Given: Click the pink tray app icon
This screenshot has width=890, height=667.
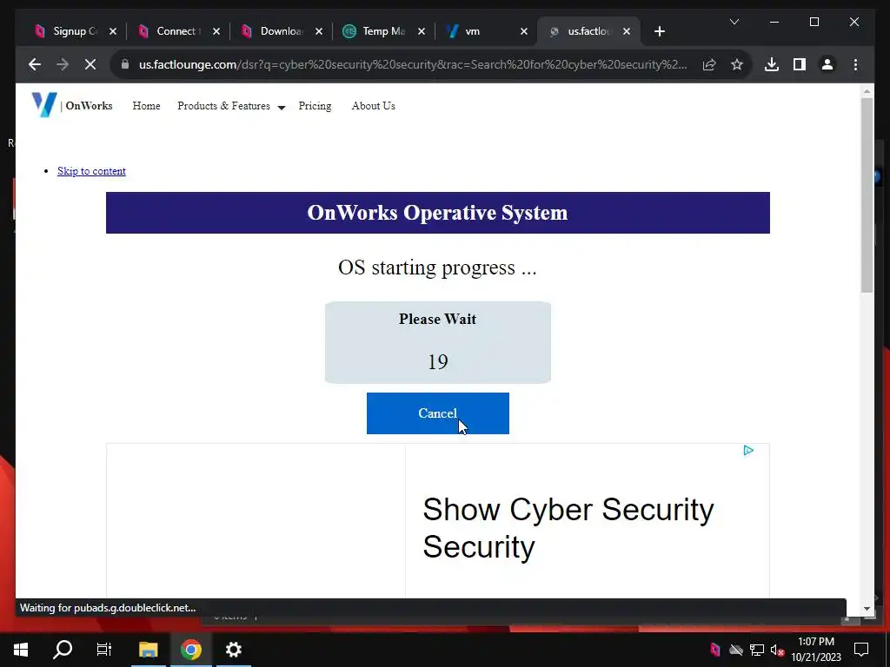Looking at the screenshot, I should tap(714, 650).
